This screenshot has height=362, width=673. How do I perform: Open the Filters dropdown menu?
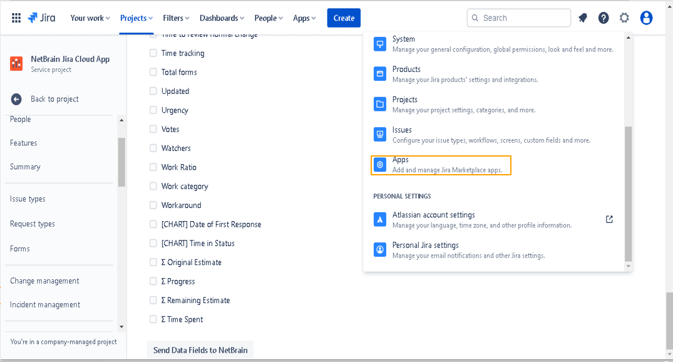175,18
